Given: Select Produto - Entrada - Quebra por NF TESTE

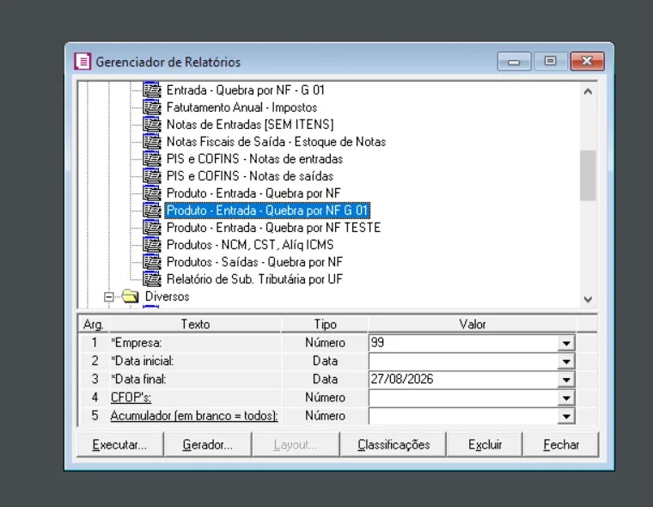Looking at the screenshot, I should (x=273, y=228).
